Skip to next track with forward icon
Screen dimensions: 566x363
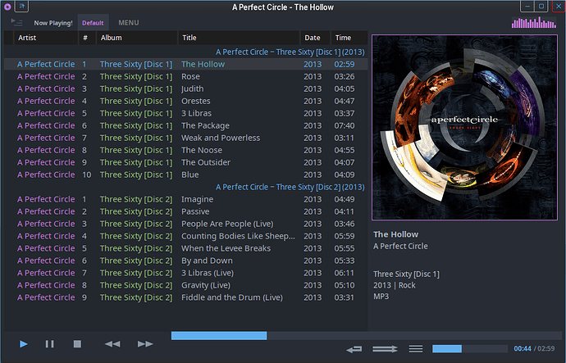click(x=145, y=344)
